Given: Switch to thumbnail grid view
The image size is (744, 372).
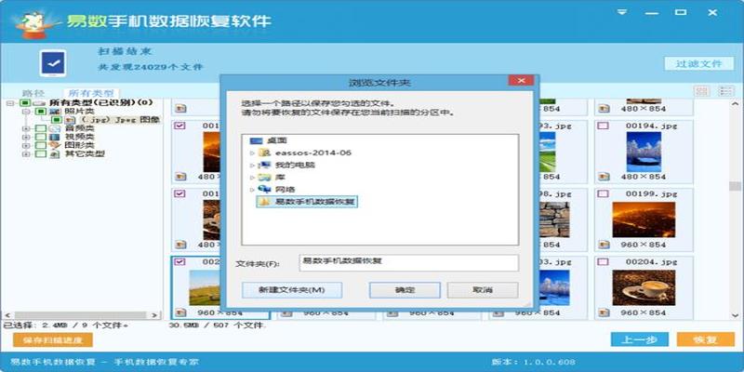Looking at the screenshot, I should coord(702,91).
